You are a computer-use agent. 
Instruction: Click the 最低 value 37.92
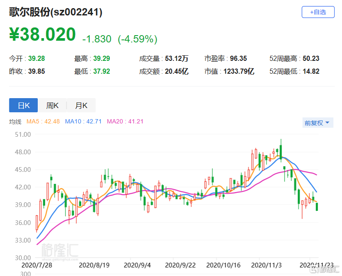point(102,71)
